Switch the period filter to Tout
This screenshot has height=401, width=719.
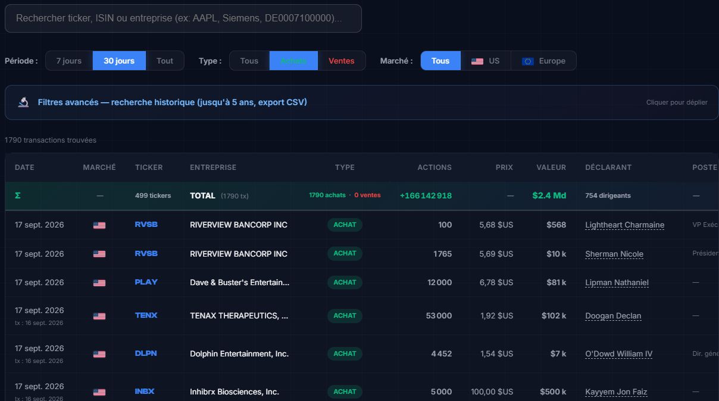tap(165, 61)
